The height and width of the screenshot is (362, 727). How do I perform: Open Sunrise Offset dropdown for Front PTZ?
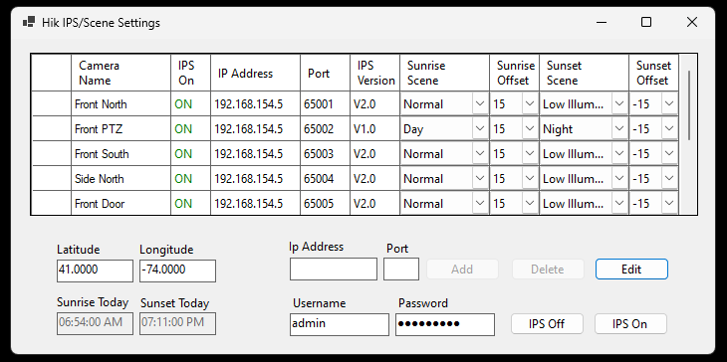tap(530, 128)
